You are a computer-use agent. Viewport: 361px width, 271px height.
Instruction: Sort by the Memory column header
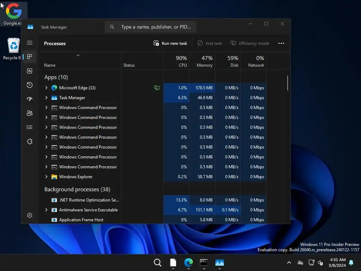[x=202, y=61]
